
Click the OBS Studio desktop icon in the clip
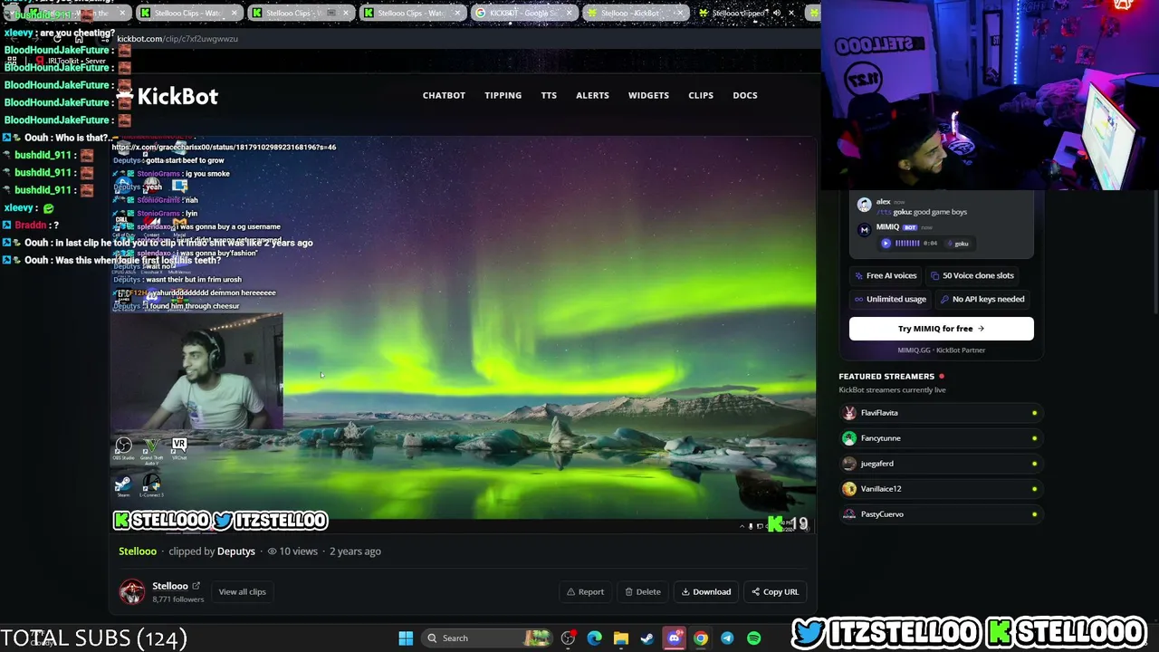(123, 448)
